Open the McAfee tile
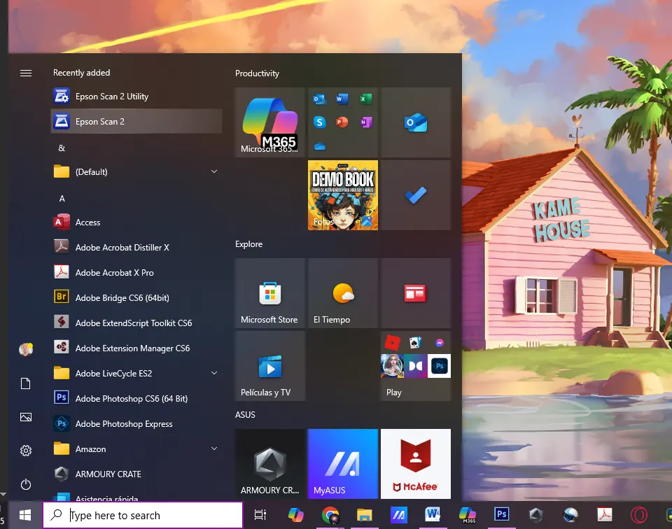This screenshot has height=529, width=672. pyautogui.click(x=416, y=464)
